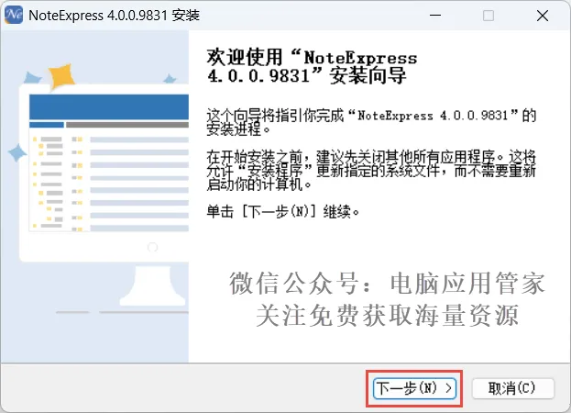Click the 取消(C) button
This screenshot has height=413, width=571.
(512, 388)
